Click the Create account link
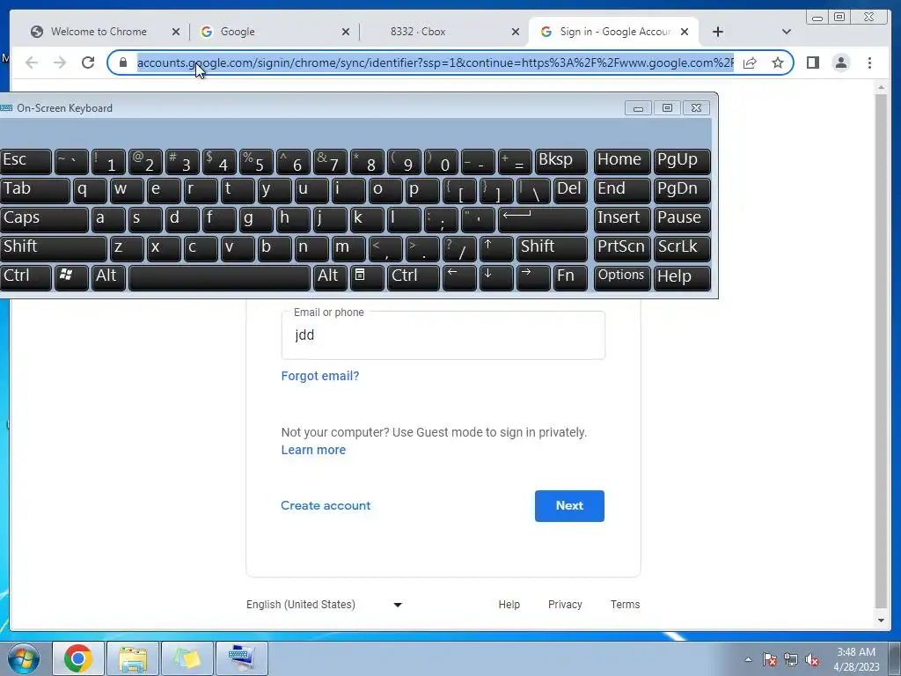This screenshot has height=676, width=901. click(326, 506)
